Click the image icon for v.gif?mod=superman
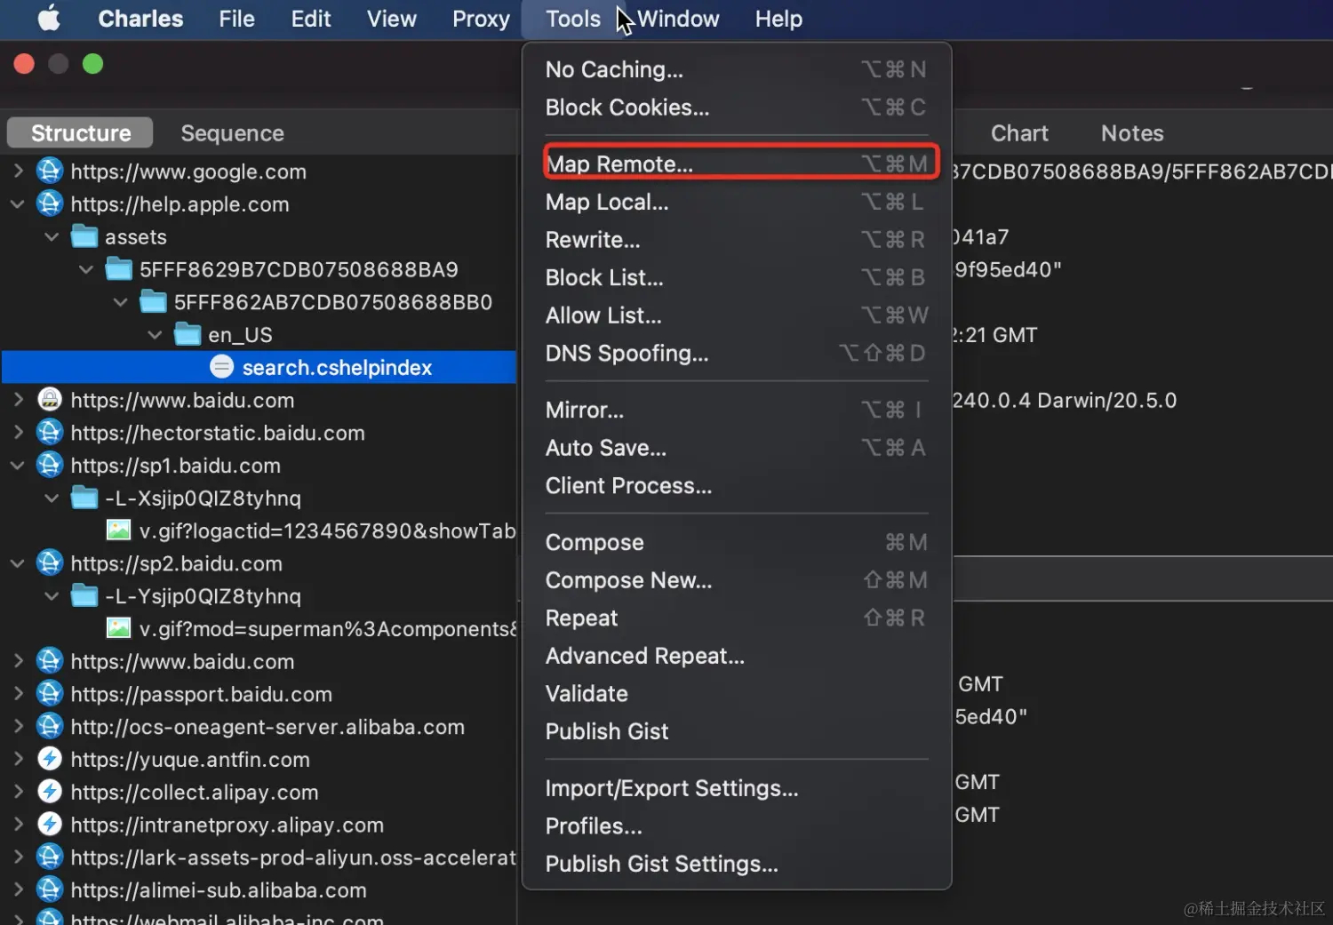This screenshot has height=925, width=1333. [118, 628]
